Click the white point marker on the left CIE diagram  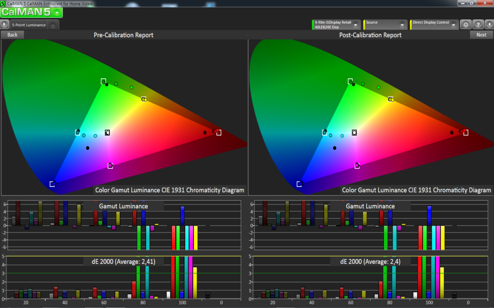(107, 132)
